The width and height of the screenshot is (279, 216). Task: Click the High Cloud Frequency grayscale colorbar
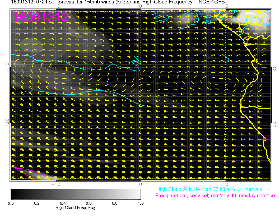point(76,194)
